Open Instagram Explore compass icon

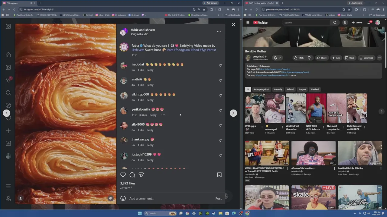(x=8, y=105)
